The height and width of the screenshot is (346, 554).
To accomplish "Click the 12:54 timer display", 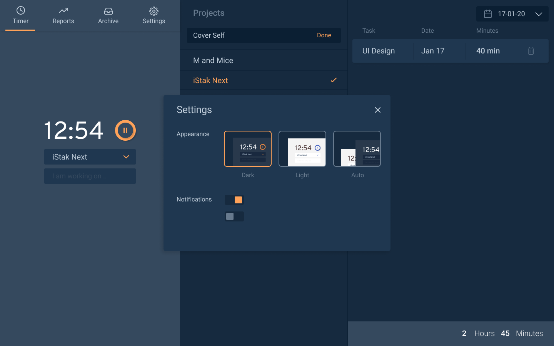I will pyautogui.click(x=74, y=130).
